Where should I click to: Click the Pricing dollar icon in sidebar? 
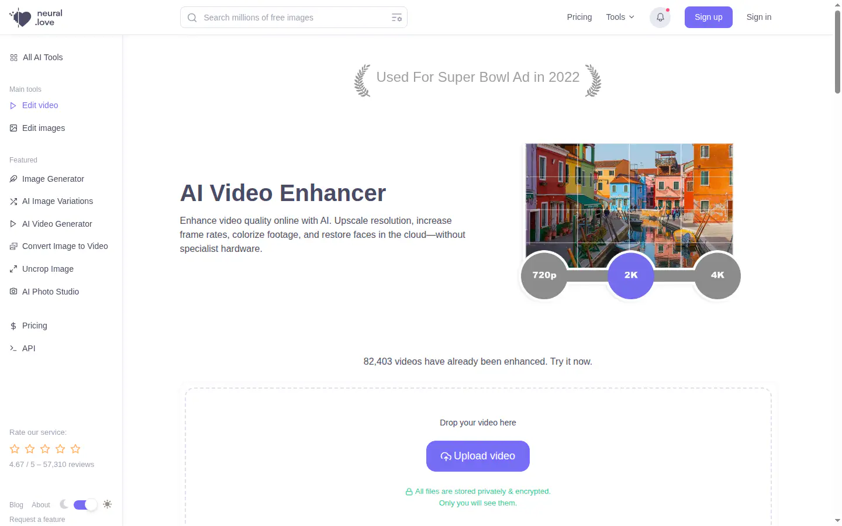[x=13, y=326]
